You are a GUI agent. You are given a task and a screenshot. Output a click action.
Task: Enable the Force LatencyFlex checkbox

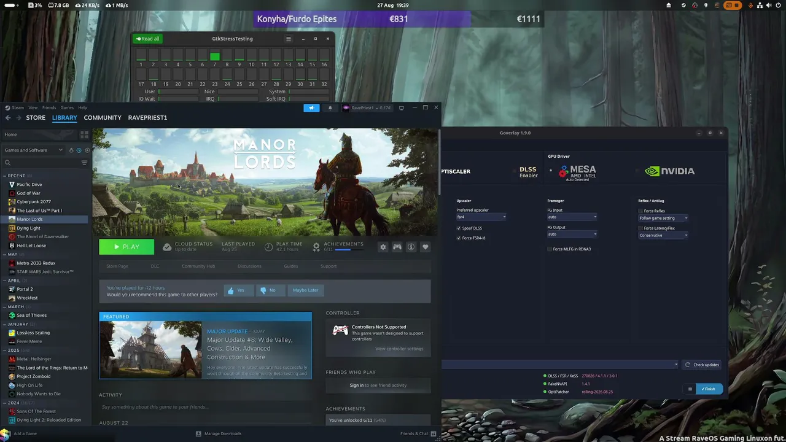point(640,228)
